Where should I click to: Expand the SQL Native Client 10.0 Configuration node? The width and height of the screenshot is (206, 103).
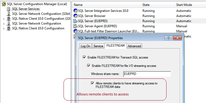pyautogui.click(x=4, y=29)
